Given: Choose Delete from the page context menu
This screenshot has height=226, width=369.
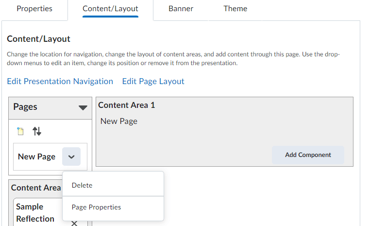Looking at the screenshot, I should pos(82,185).
